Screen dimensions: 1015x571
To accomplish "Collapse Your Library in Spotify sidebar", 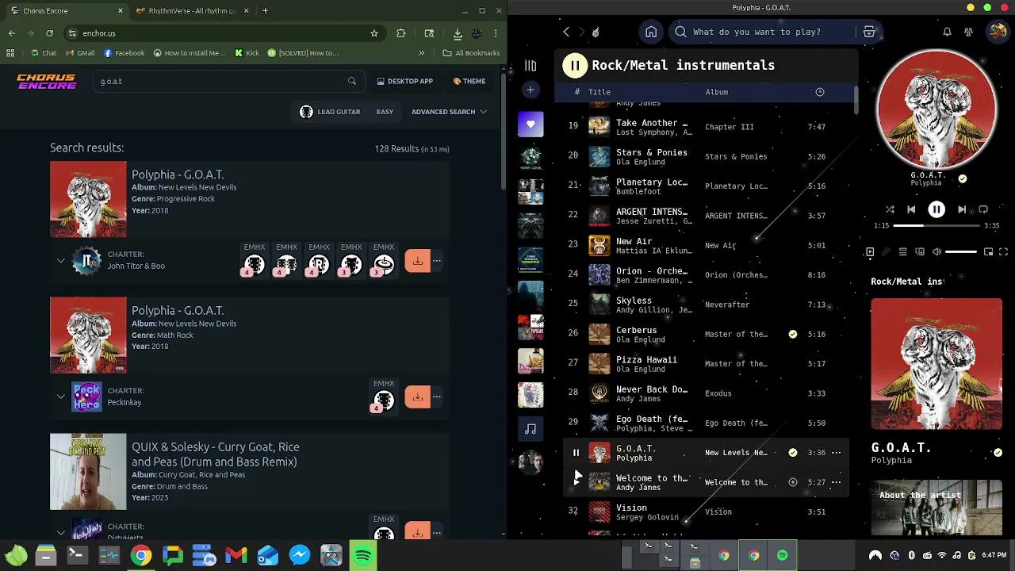I will [530, 66].
